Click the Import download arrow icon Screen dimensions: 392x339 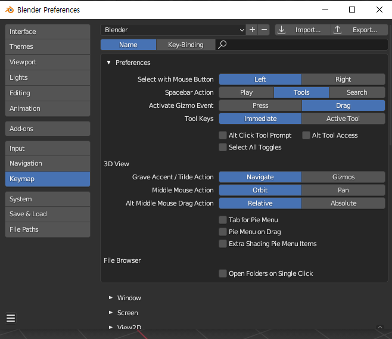pyautogui.click(x=282, y=30)
